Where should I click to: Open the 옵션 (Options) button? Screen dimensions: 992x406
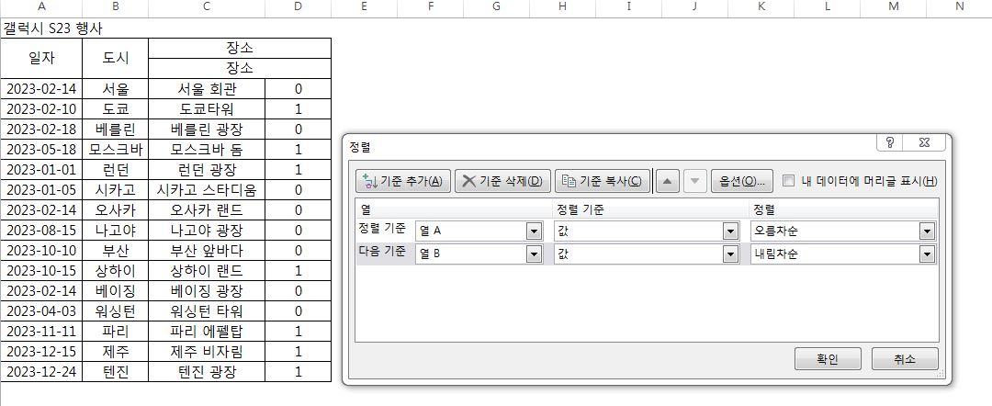click(741, 182)
